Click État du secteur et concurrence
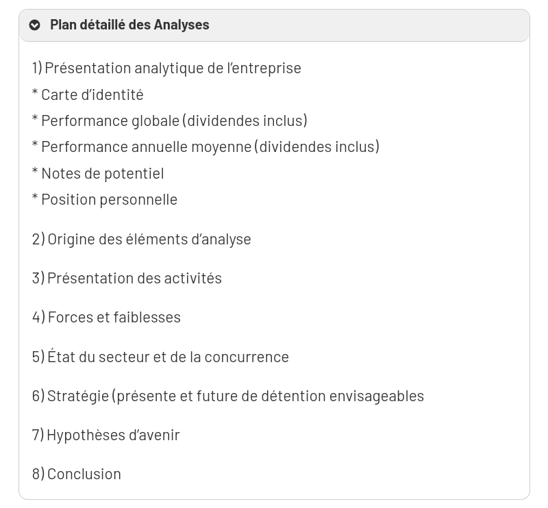Screen dimensions: 548x508 pos(160,357)
